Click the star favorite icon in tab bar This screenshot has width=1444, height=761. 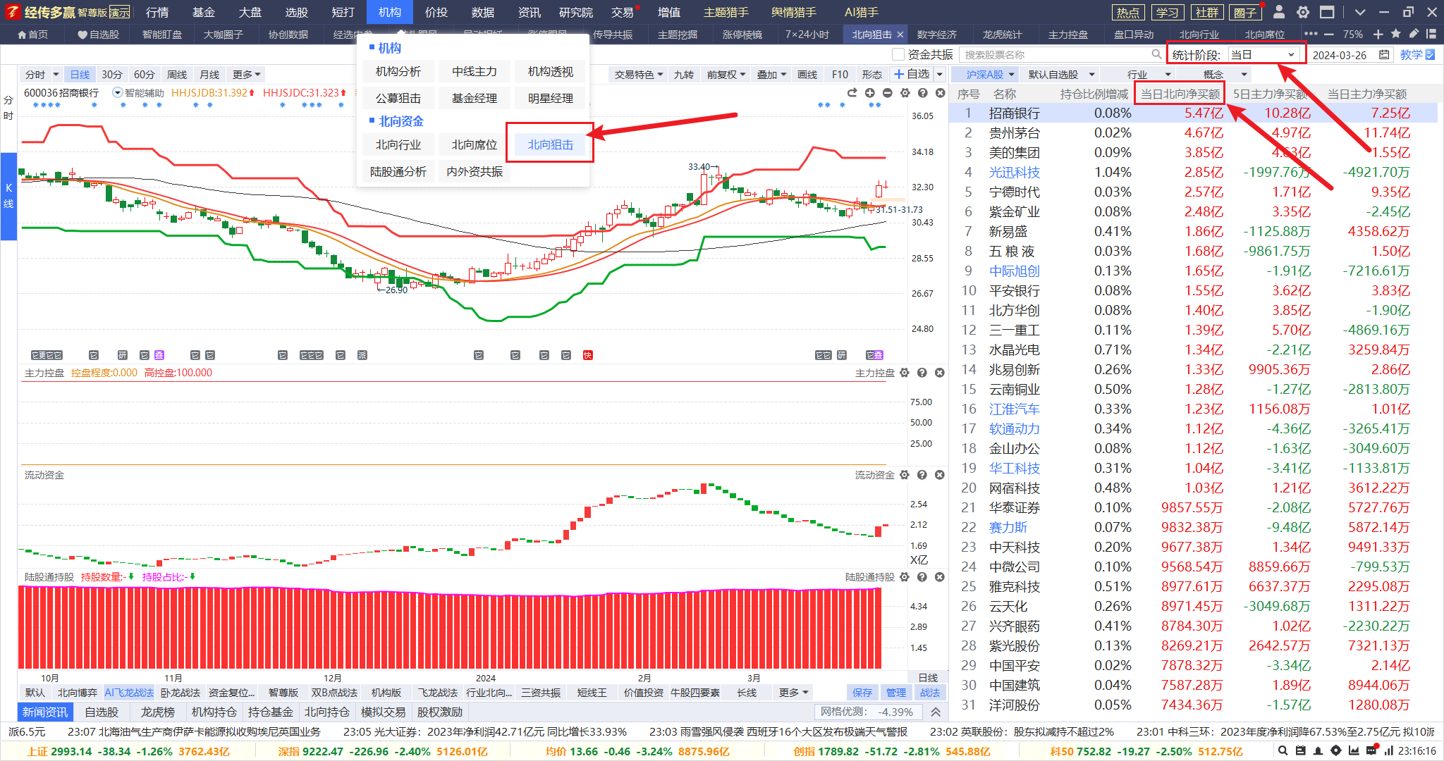click(x=1396, y=34)
